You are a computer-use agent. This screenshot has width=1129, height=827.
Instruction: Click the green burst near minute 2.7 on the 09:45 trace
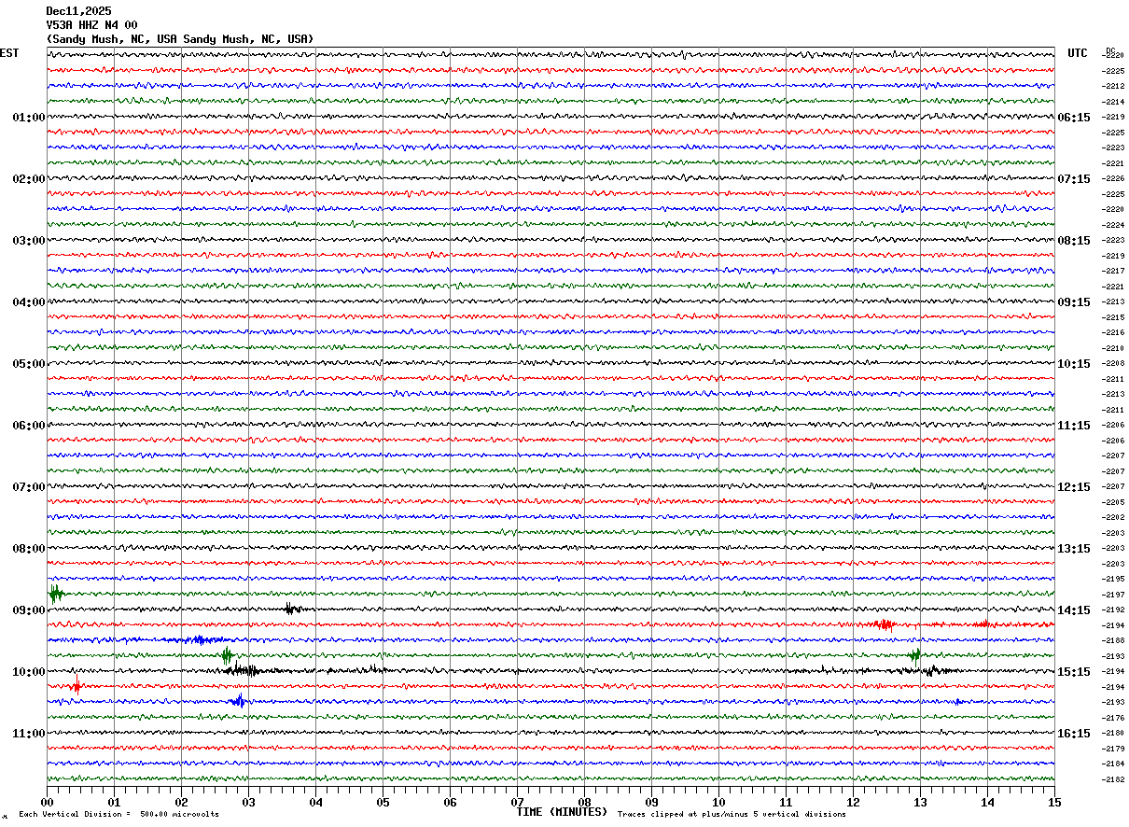point(227,656)
